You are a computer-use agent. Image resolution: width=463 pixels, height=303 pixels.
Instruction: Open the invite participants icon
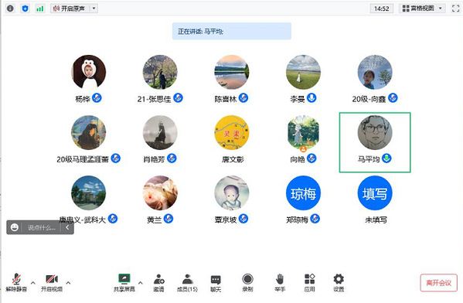pos(159,283)
